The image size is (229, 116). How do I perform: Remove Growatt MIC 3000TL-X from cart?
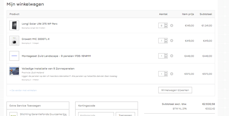pos(171,41)
